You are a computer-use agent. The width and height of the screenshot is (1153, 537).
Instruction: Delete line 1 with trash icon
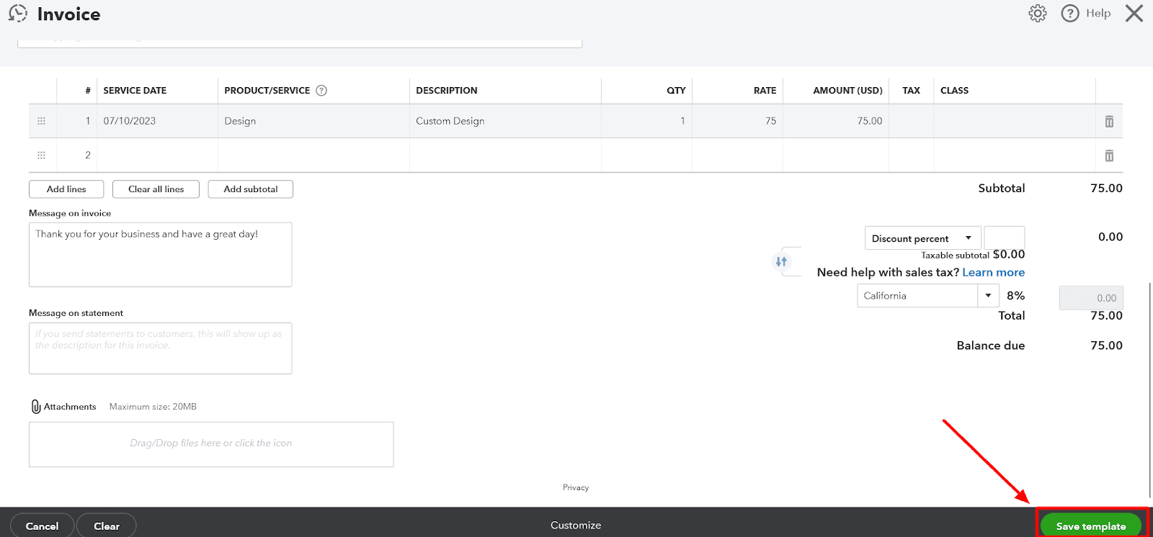[x=1109, y=122]
